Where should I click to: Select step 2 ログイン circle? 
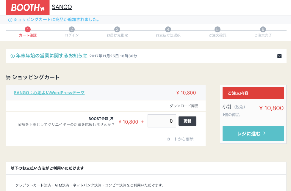point(72,29)
